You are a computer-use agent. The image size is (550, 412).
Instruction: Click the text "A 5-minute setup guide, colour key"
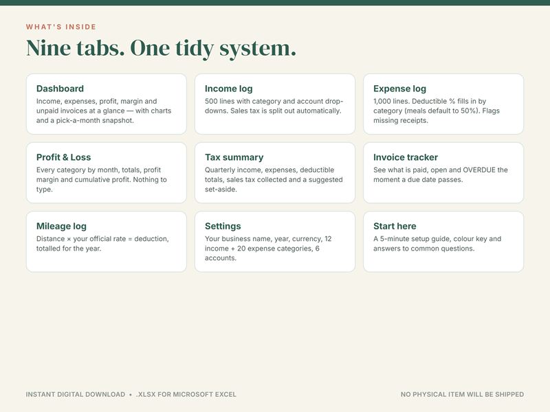(x=430, y=239)
